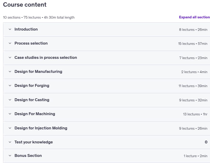Open the Design for Forging heading

[32, 86]
